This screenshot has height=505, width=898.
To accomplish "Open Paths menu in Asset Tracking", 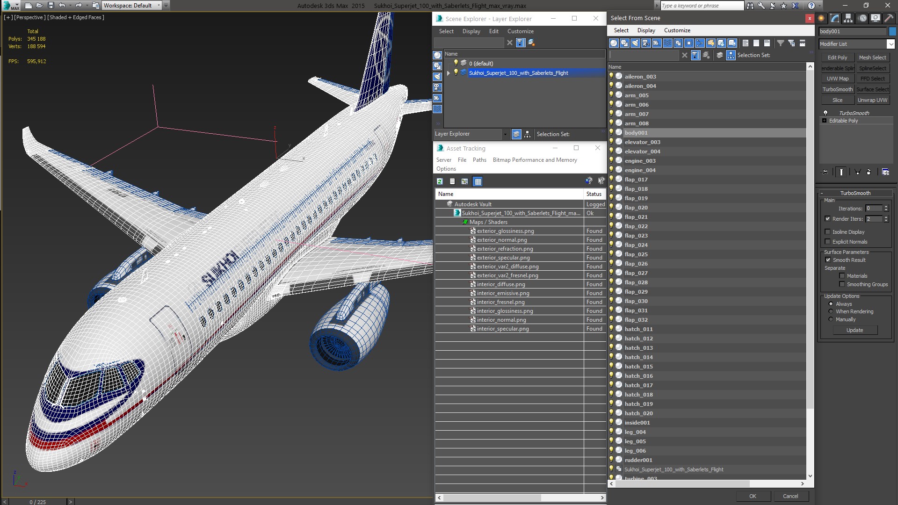I will pos(479,160).
